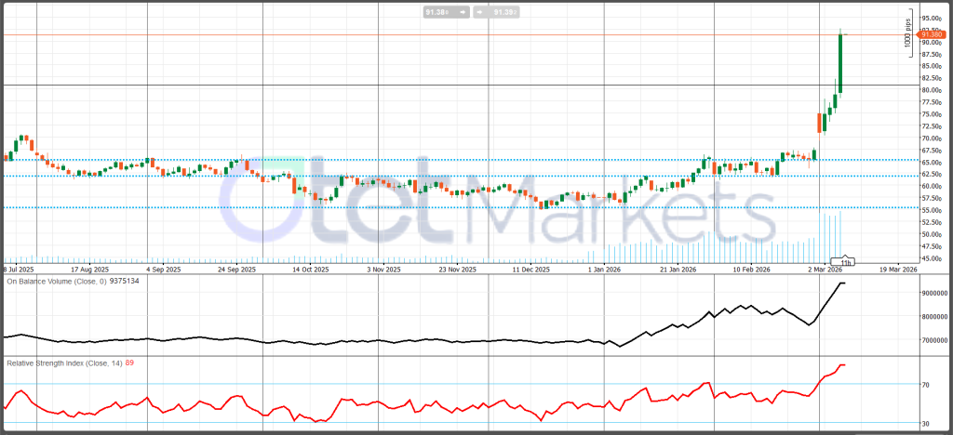Image resolution: width=953 pixels, height=435 pixels.
Task: Click the orange 91.380 current price tag
Action: 933,34
